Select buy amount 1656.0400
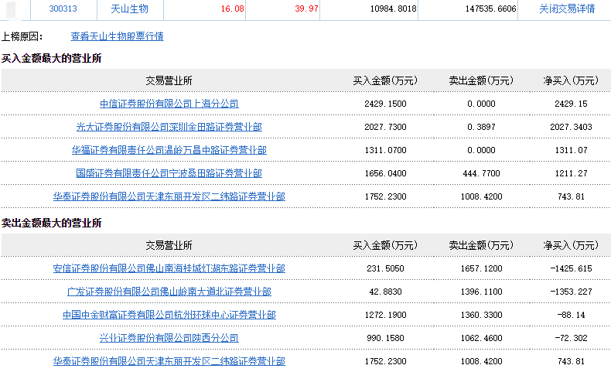611x372 pixels. click(385, 173)
